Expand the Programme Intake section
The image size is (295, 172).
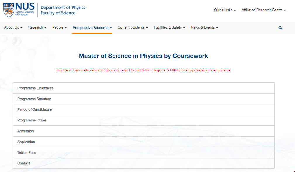pos(32,120)
